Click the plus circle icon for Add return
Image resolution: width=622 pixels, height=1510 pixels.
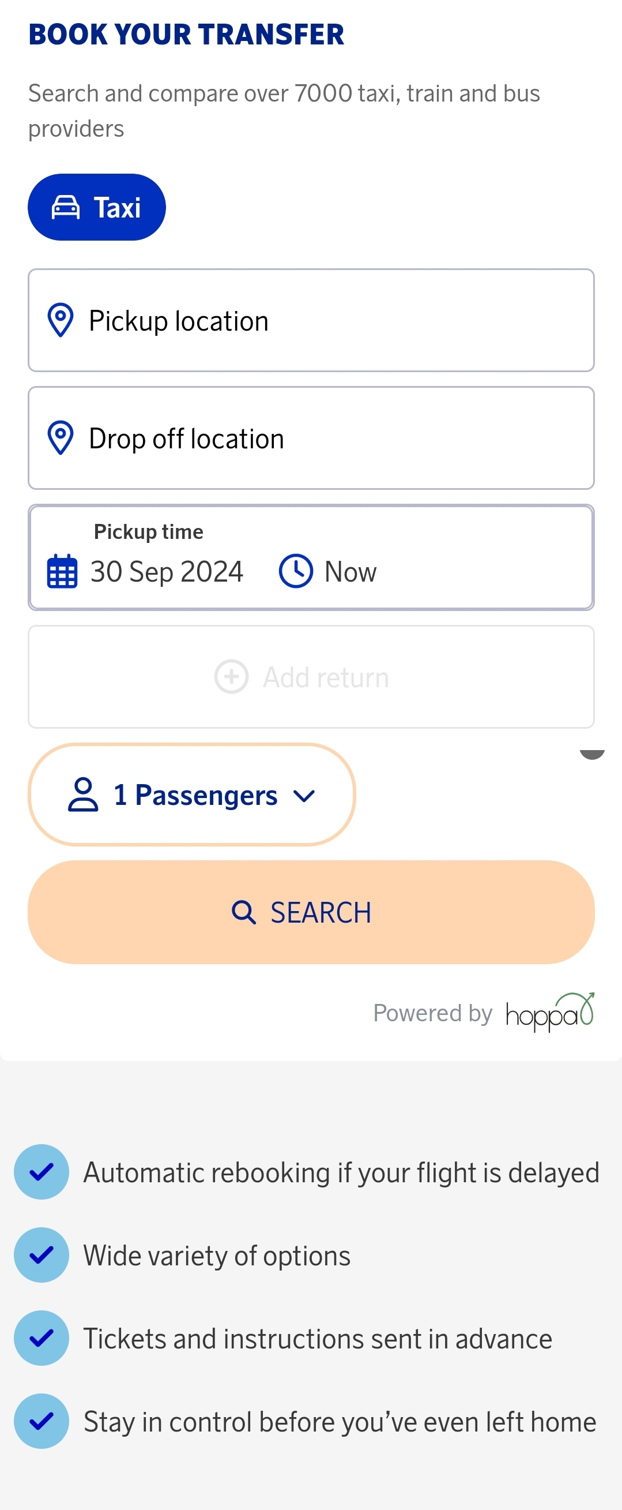[x=231, y=677]
